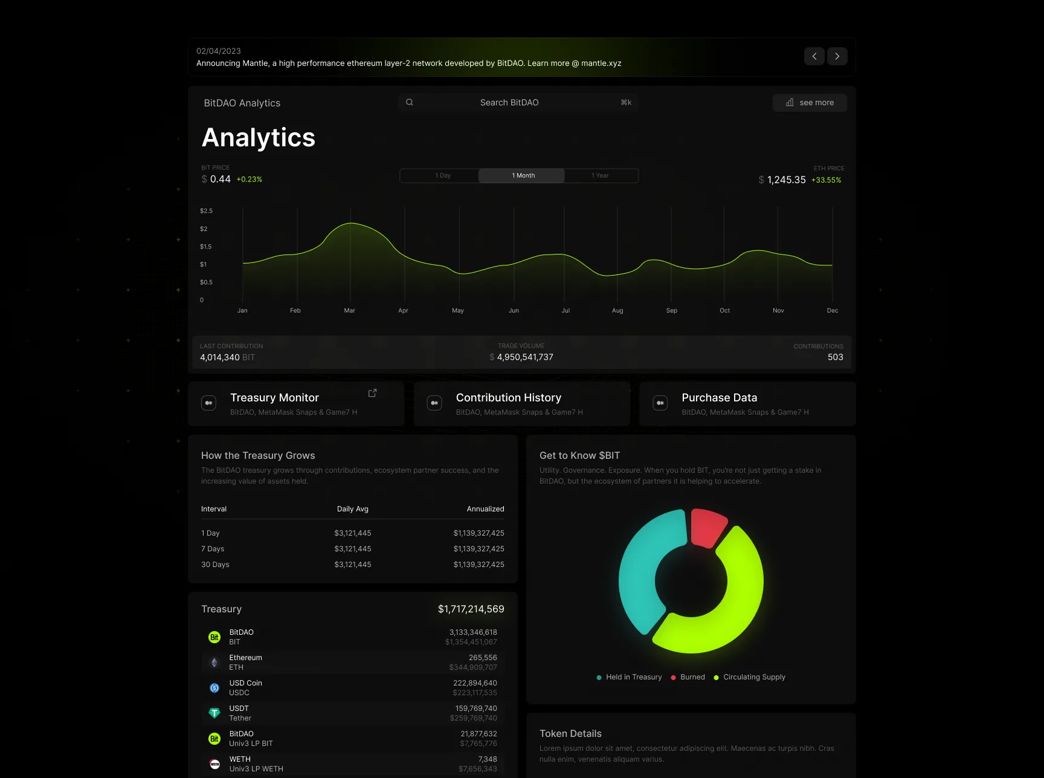Open the Contribution History card
Viewport: 1044px width, 778px height.
coord(522,404)
